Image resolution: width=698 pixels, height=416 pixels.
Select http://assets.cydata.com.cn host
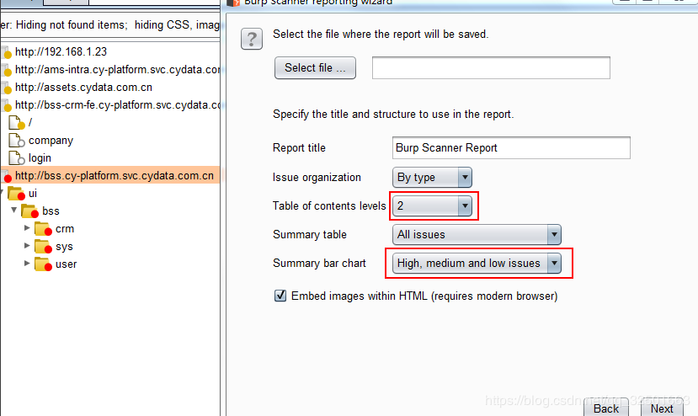(x=83, y=88)
